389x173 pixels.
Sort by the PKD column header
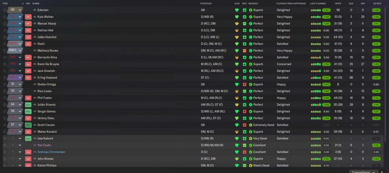pos(5,3)
